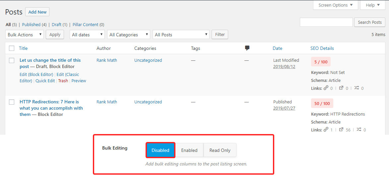Expand the All dates filter dropdown

[87, 35]
